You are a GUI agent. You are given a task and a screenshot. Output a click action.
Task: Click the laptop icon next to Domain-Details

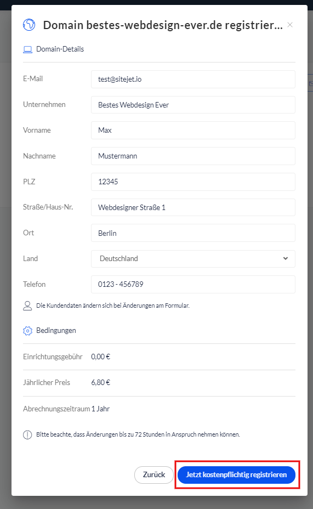pyautogui.click(x=27, y=49)
